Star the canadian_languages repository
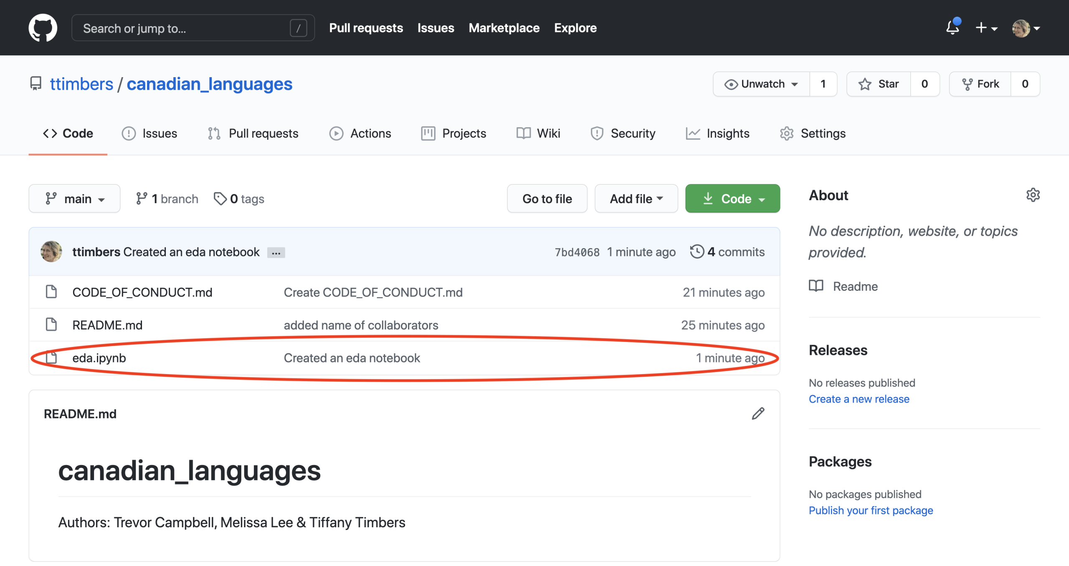Image resolution: width=1069 pixels, height=566 pixels. pyautogui.click(x=879, y=84)
